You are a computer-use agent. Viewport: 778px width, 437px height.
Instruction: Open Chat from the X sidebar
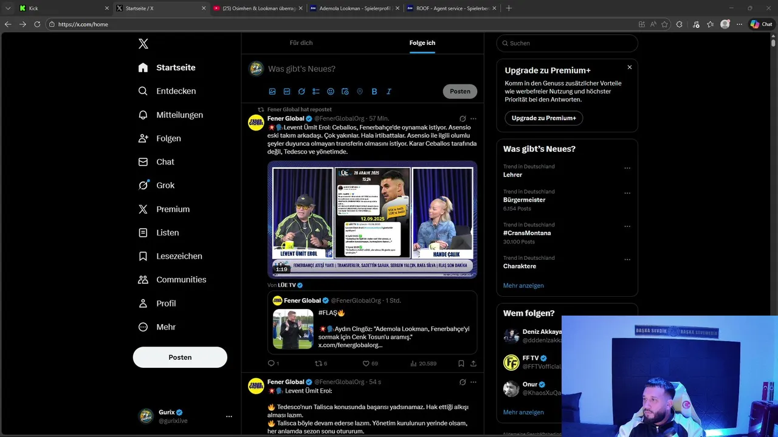[156, 162]
